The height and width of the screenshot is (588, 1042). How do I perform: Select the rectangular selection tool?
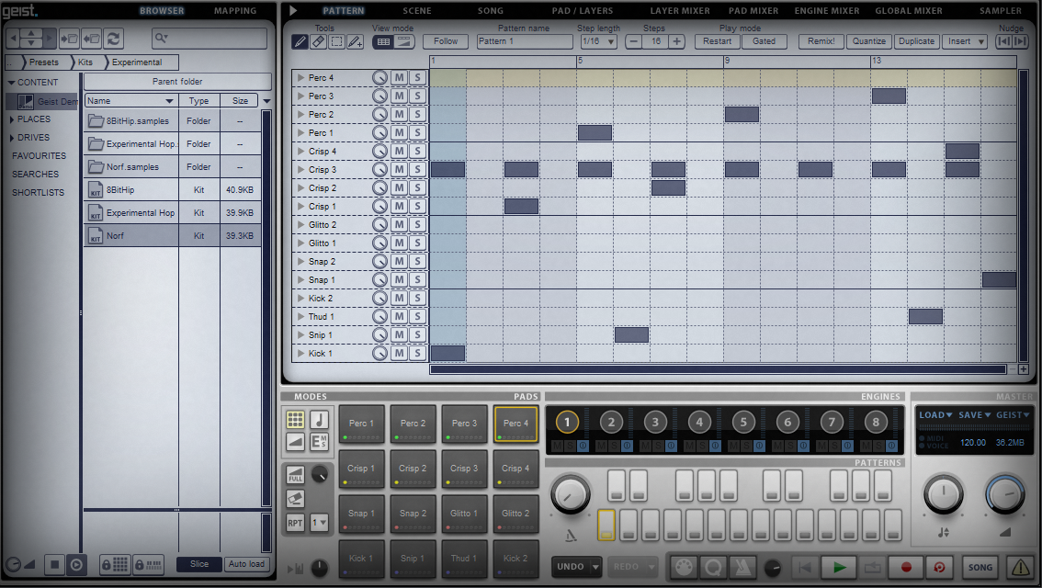point(337,42)
